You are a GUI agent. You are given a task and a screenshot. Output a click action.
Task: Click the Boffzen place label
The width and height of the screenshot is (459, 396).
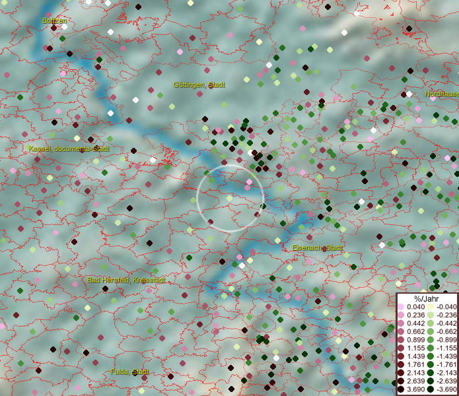pos(55,20)
